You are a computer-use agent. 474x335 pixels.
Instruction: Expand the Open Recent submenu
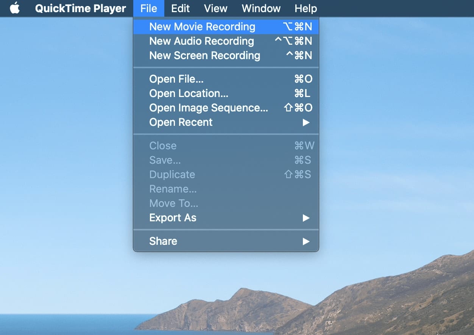coord(181,122)
